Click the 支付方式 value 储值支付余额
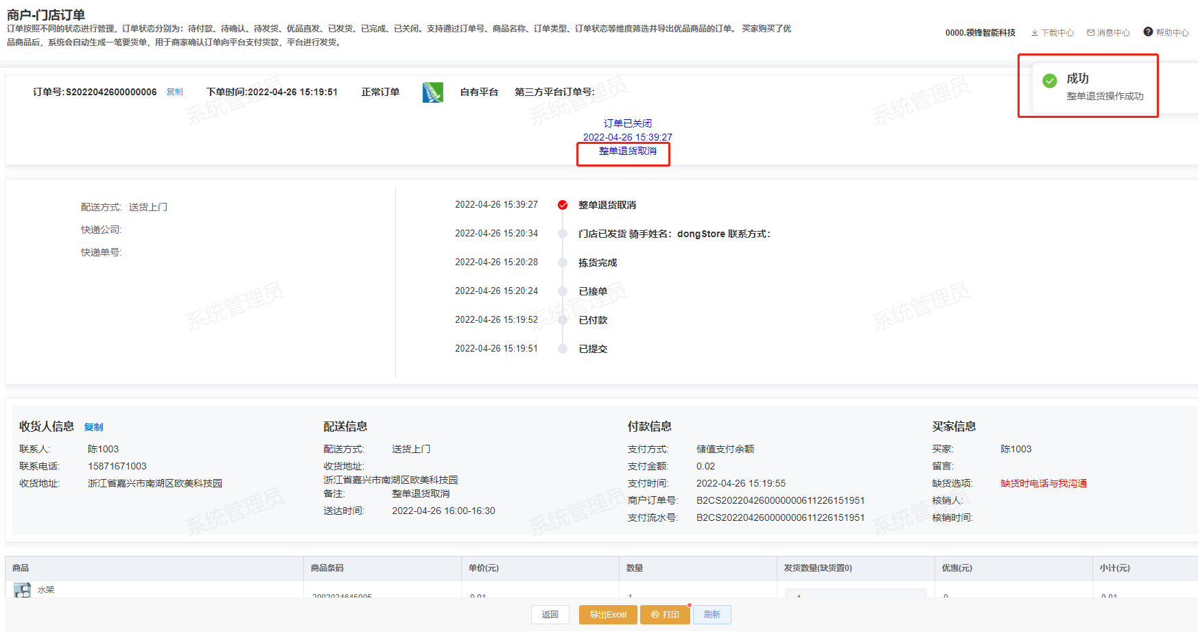Image resolution: width=1198 pixels, height=636 pixels. [x=725, y=449]
